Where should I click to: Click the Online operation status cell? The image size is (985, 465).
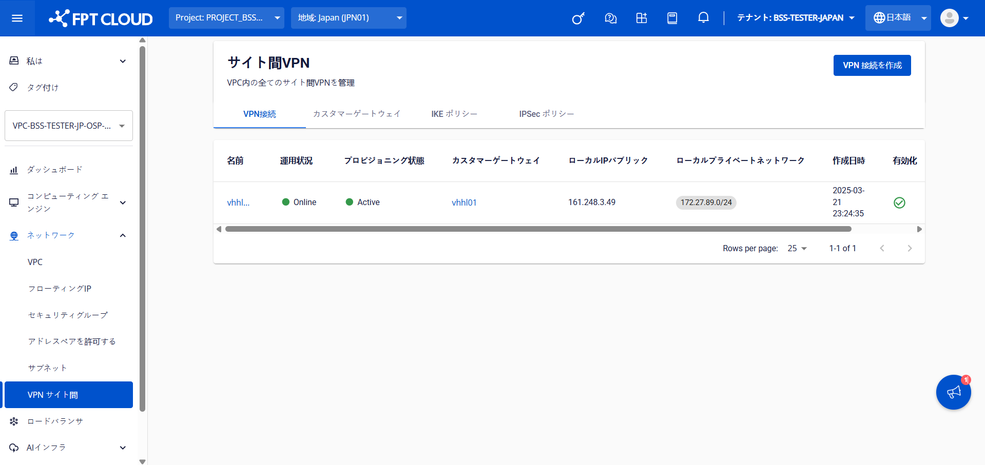[299, 203]
